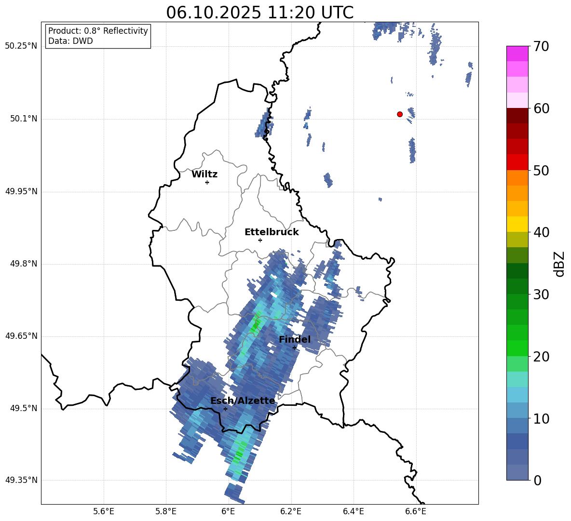Click the 49.95°N latitude tick label
The width and height of the screenshot is (571, 521).
[21, 191]
